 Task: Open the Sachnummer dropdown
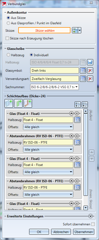click(55, 87)
